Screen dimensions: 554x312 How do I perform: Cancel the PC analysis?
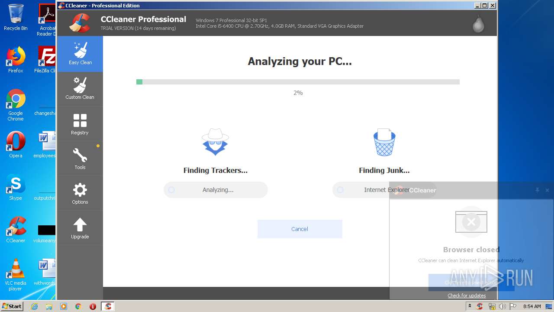300,229
